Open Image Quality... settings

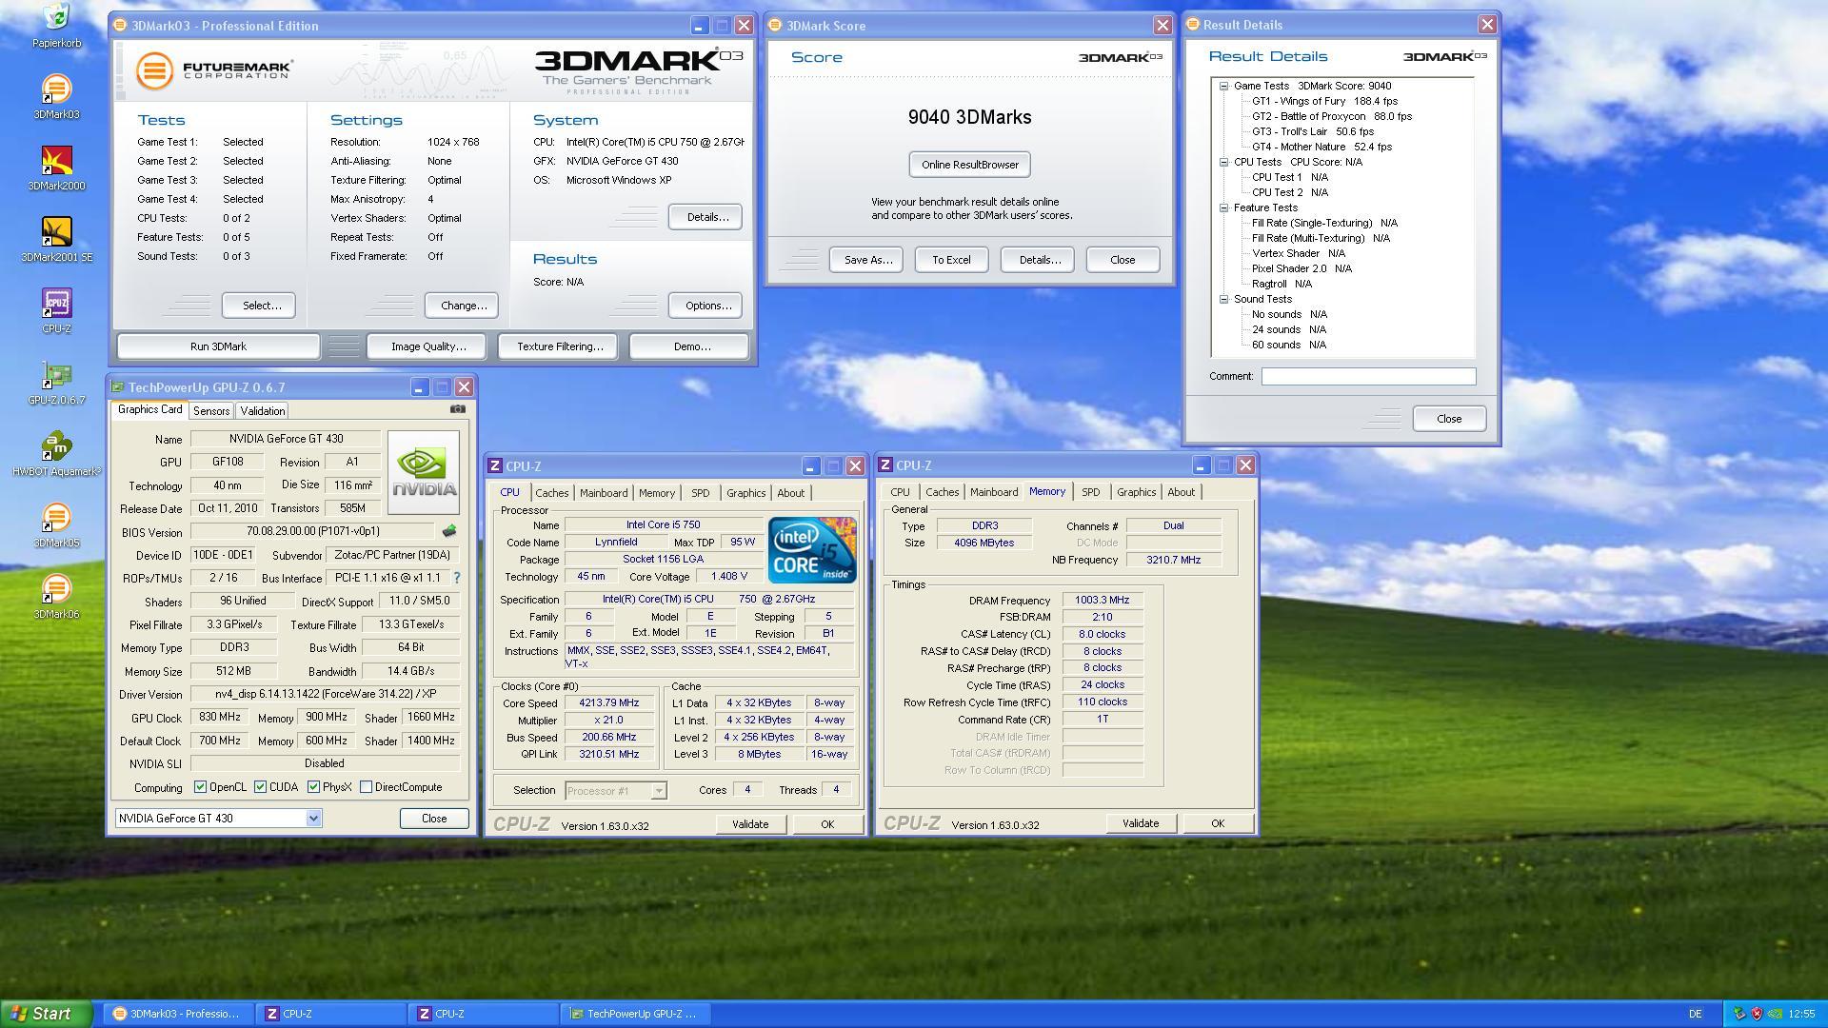coord(427,346)
